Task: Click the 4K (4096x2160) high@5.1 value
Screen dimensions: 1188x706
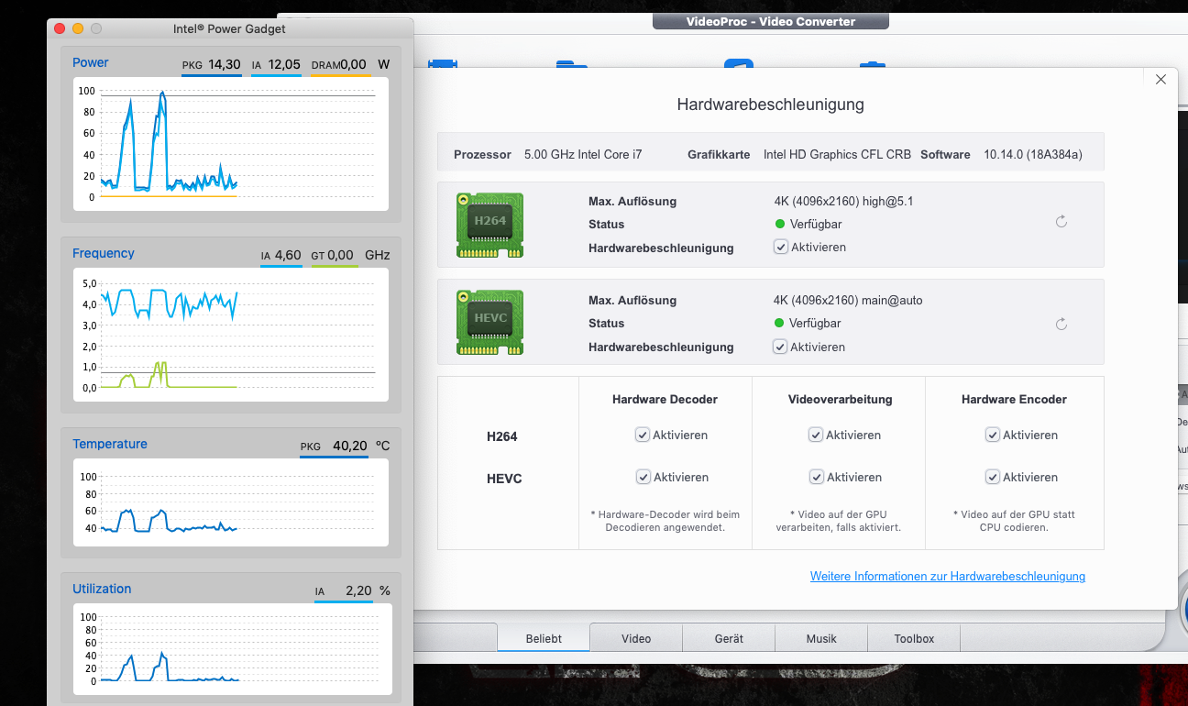Action: pos(843,201)
